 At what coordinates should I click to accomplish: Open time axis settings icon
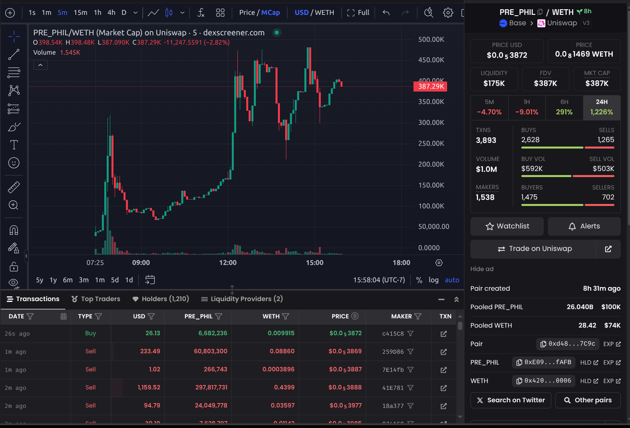tap(439, 263)
